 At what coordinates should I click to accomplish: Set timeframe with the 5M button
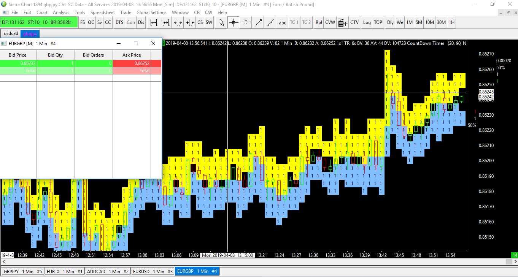[419, 22]
